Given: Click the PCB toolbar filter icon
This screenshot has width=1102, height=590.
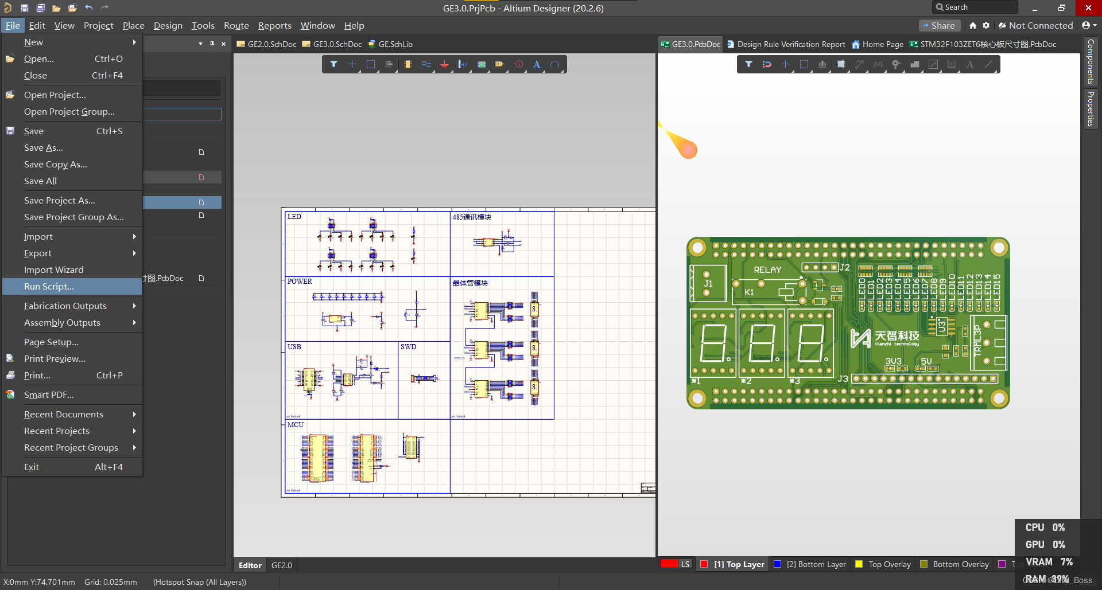Looking at the screenshot, I should point(748,64).
